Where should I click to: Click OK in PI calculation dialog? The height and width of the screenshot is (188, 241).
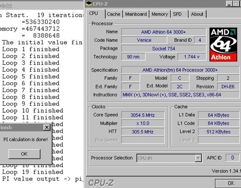[25, 154]
